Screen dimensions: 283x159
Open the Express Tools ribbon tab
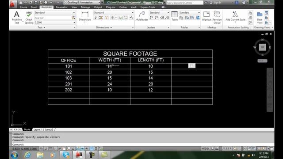pyautogui.click(x=148, y=7)
